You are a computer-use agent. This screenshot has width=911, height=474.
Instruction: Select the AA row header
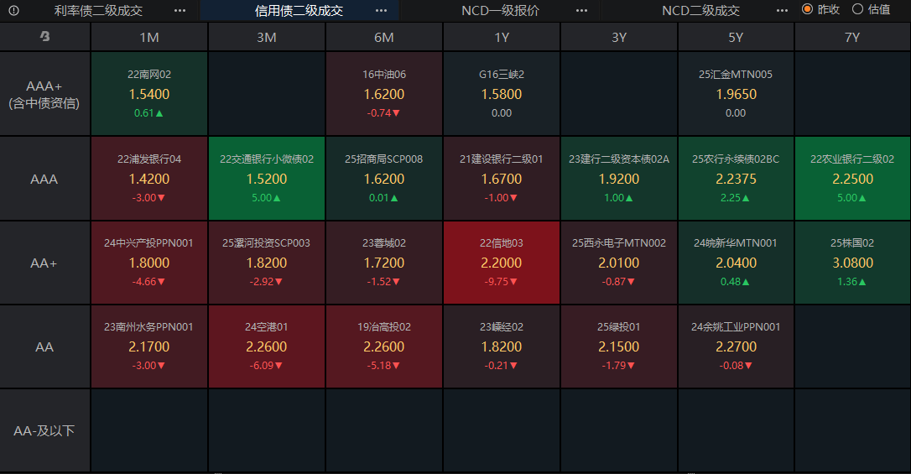click(44, 346)
